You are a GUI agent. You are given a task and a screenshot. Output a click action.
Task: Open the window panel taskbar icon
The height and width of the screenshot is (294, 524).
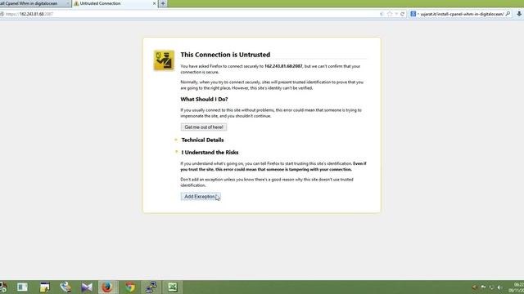22,287
